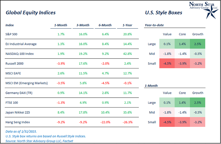Click the lower 1-Month box Small Growth cell

tap(198, 122)
